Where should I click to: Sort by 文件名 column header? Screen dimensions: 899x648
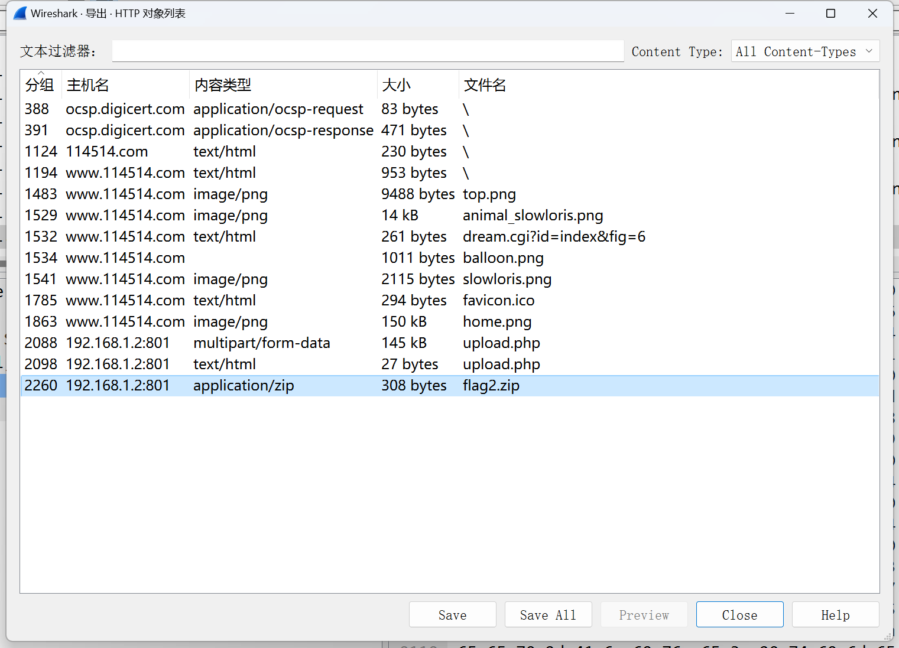click(x=668, y=85)
